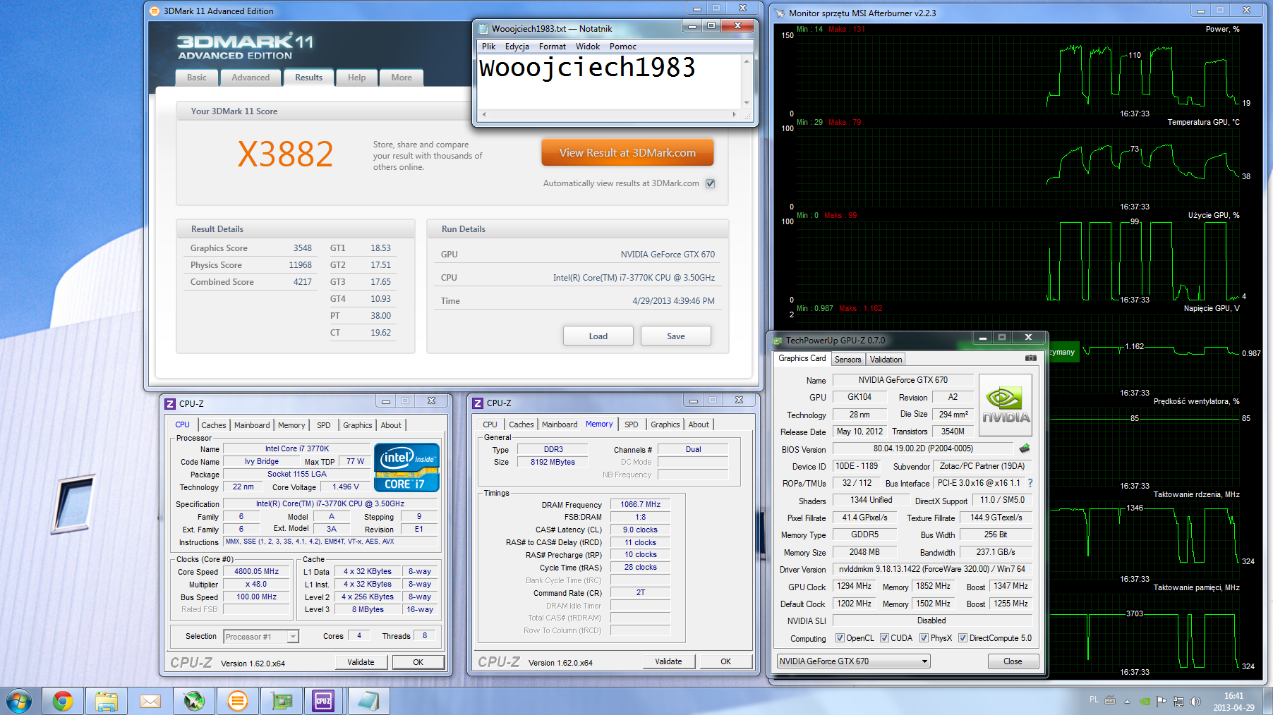Image resolution: width=1273 pixels, height=715 pixels.
Task: Open the Processor #1 selection dropdown
Action: coord(261,637)
